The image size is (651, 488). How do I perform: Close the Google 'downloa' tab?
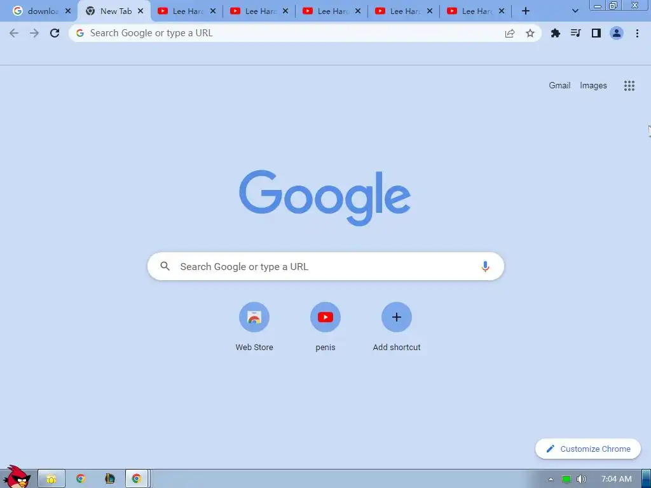(68, 11)
